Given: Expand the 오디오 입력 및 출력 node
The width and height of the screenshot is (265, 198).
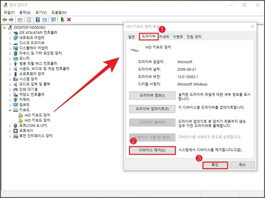Looking at the screenshot, I should pyautogui.click(x=10, y=84).
